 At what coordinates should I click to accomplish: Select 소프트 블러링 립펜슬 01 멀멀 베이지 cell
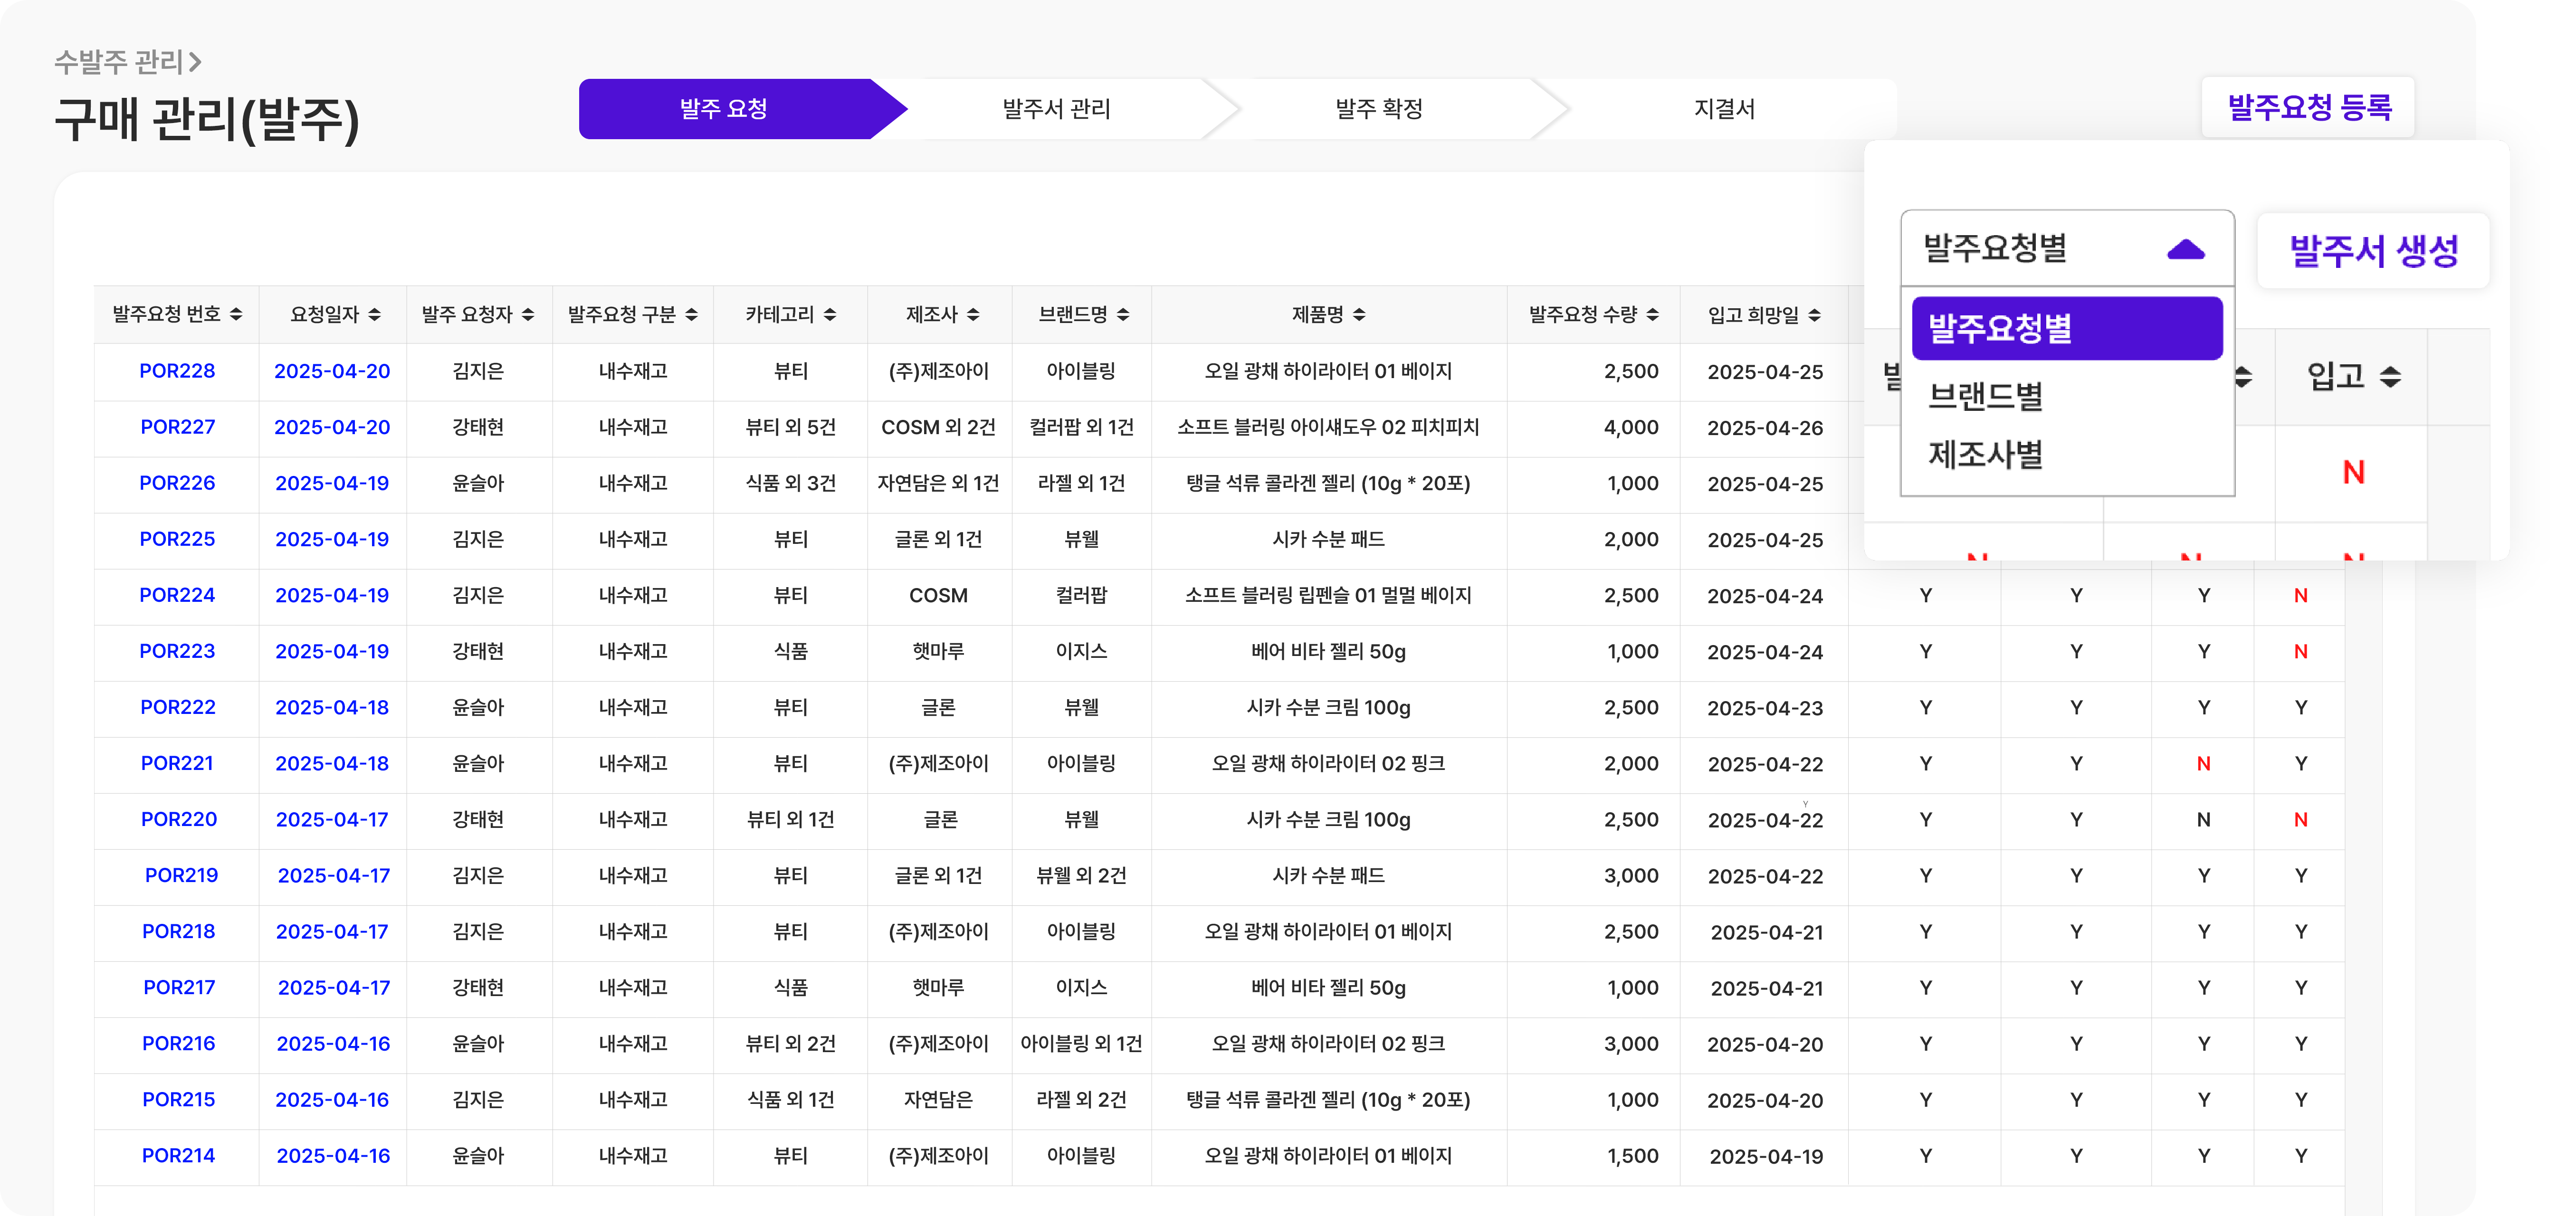(x=1328, y=595)
